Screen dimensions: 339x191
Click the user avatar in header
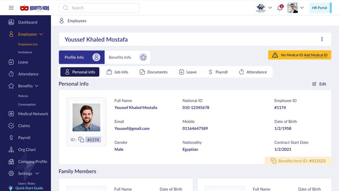(293, 8)
